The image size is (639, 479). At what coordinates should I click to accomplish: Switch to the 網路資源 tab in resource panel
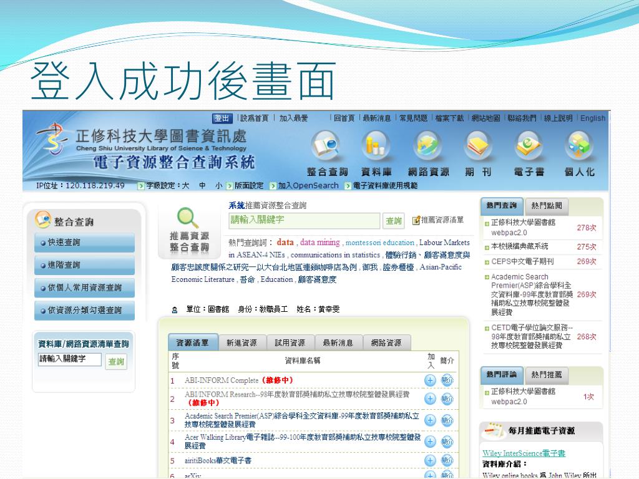click(386, 342)
